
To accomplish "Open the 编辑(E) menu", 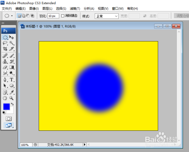I will click(20, 9).
